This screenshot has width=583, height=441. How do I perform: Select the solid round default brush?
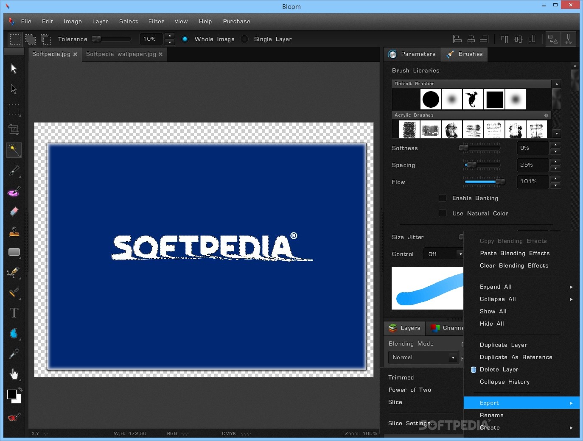coord(431,99)
